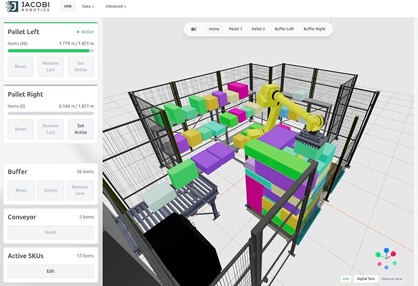Empty the Buffer

click(51, 190)
